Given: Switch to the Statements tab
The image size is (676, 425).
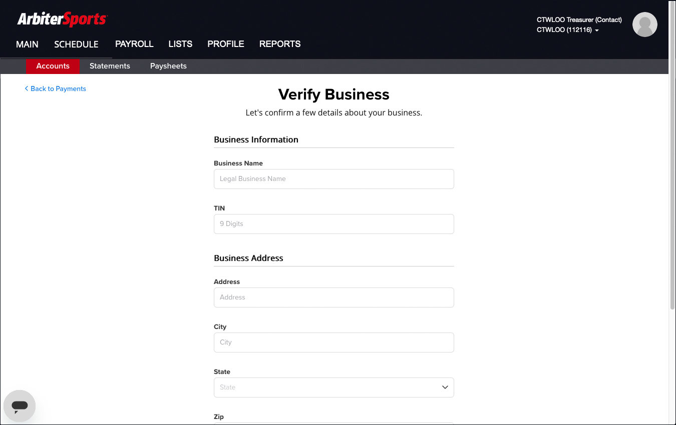Looking at the screenshot, I should pyautogui.click(x=110, y=66).
